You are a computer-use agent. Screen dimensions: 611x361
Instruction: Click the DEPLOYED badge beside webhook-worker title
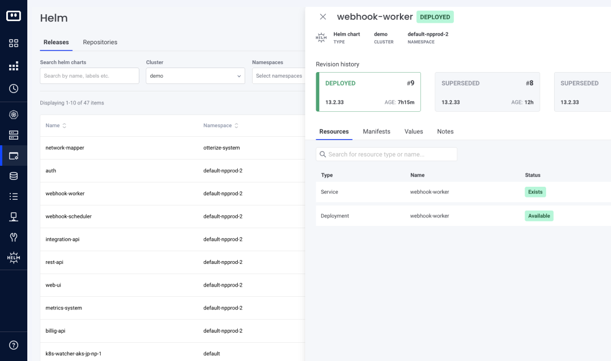[435, 17]
